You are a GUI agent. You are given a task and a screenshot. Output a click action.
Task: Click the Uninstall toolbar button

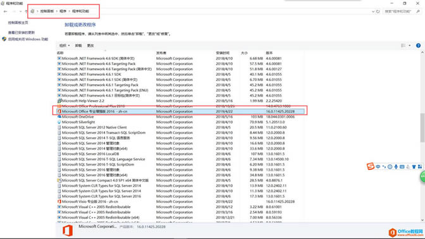[x=78, y=46]
